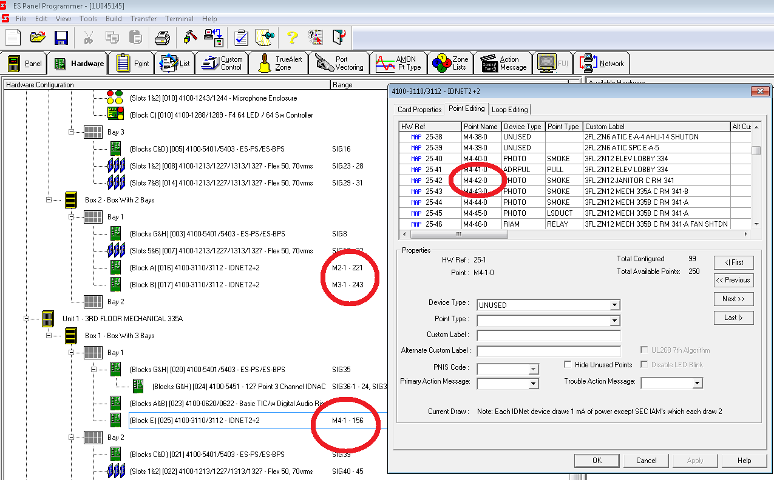The height and width of the screenshot is (480, 774).
Task: Open the Action Message tab
Action: (x=503, y=64)
